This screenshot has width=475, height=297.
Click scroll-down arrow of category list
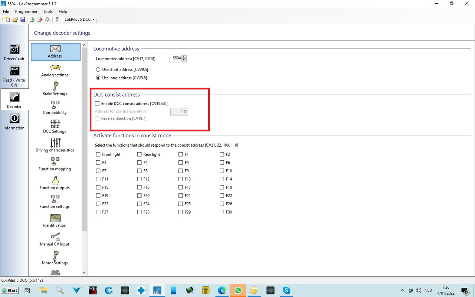[84, 272]
